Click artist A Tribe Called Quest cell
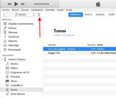Viewport: 116px width, 98px height. (x=106, y=53)
